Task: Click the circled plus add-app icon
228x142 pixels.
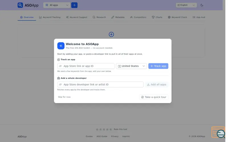Action: [111, 34]
